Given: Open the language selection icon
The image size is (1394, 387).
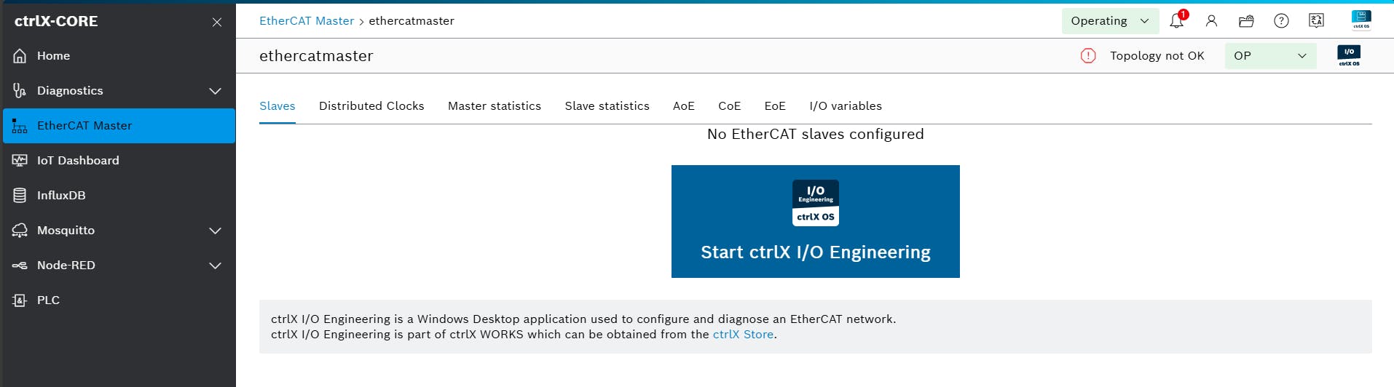Looking at the screenshot, I should click(x=1316, y=21).
